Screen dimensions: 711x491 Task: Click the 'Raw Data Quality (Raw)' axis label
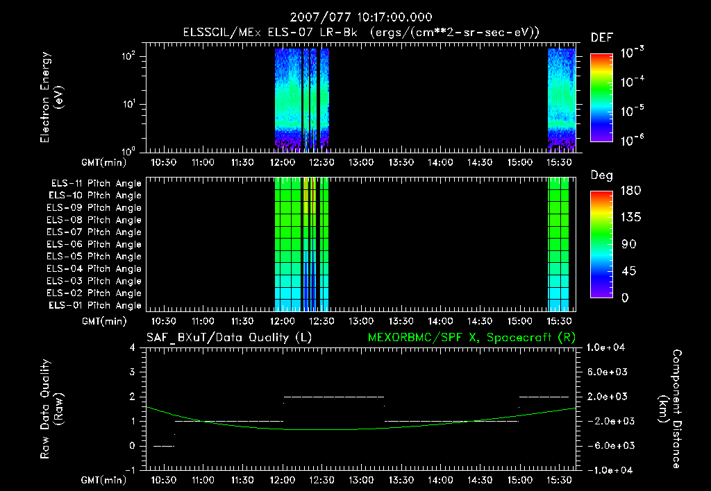click(x=51, y=409)
